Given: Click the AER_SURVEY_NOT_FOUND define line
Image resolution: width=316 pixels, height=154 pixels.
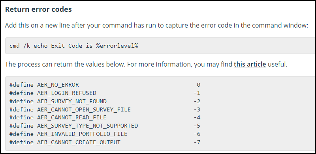Looking at the screenshot, I should pyautogui.click(x=105, y=101).
